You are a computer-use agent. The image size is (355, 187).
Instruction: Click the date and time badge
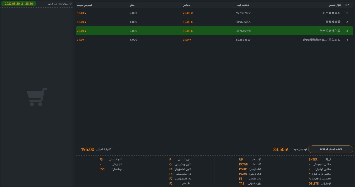coord(19,4)
